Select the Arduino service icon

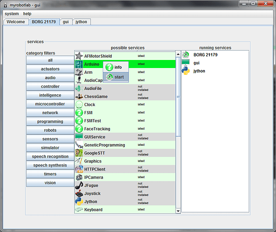point(79,64)
